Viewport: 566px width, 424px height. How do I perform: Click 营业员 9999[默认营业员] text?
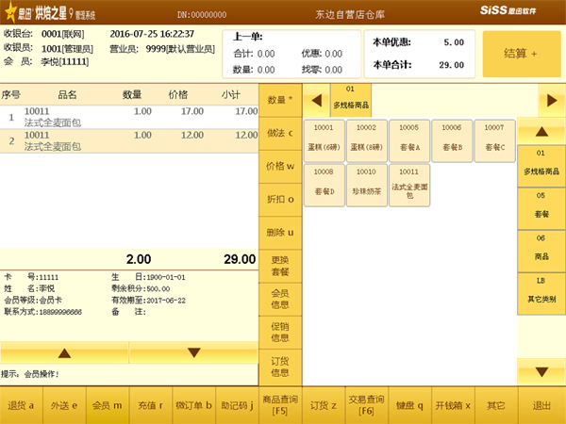(162, 49)
